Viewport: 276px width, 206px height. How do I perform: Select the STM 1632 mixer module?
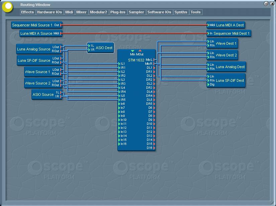(x=136, y=100)
